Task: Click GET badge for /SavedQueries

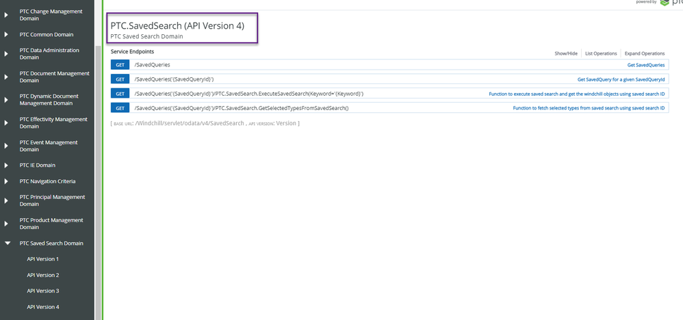Action: pyautogui.click(x=120, y=65)
